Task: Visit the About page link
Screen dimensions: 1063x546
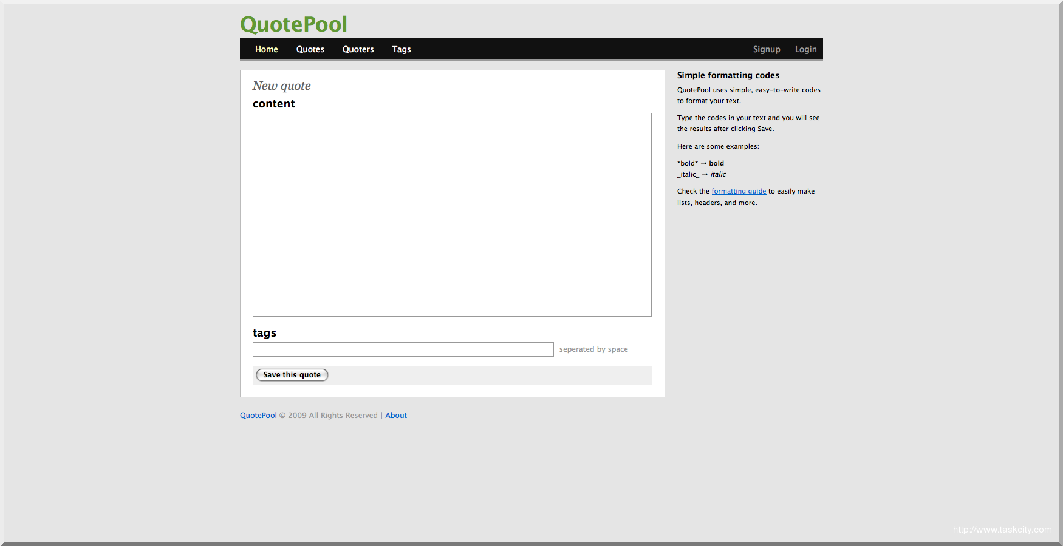Action: click(x=396, y=416)
